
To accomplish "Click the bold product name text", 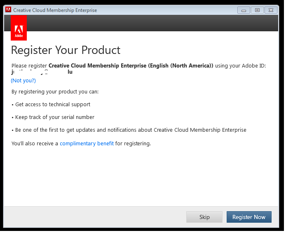I will [x=131, y=66].
